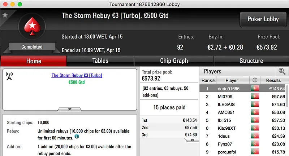Image resolution: width=289 pixels, height=156 pixels.
Task: Switch to the Tables tab
Action: (100, 61)
